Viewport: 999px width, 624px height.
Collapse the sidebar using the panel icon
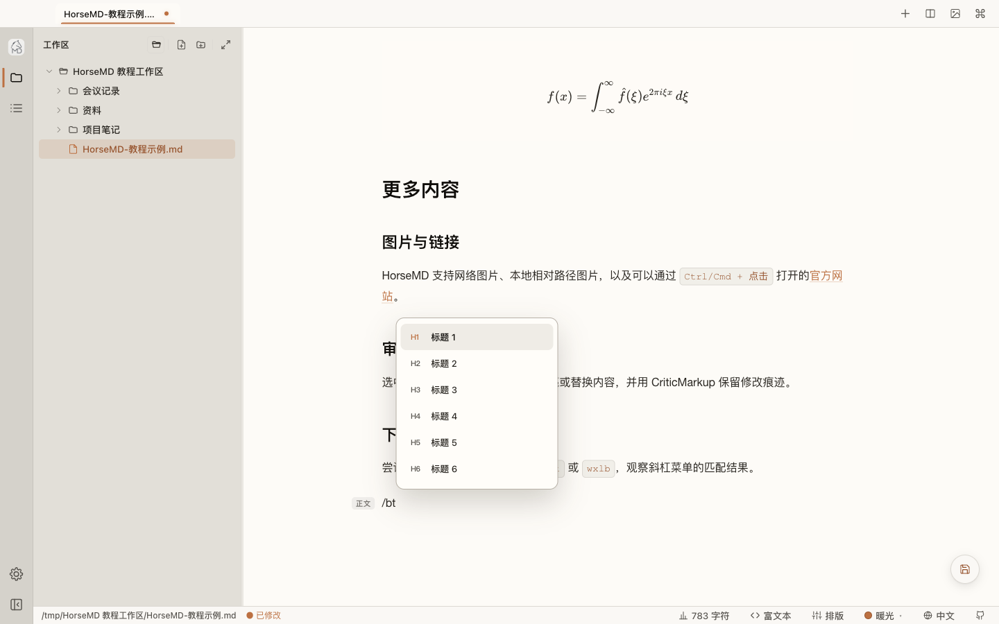point(16,605)
